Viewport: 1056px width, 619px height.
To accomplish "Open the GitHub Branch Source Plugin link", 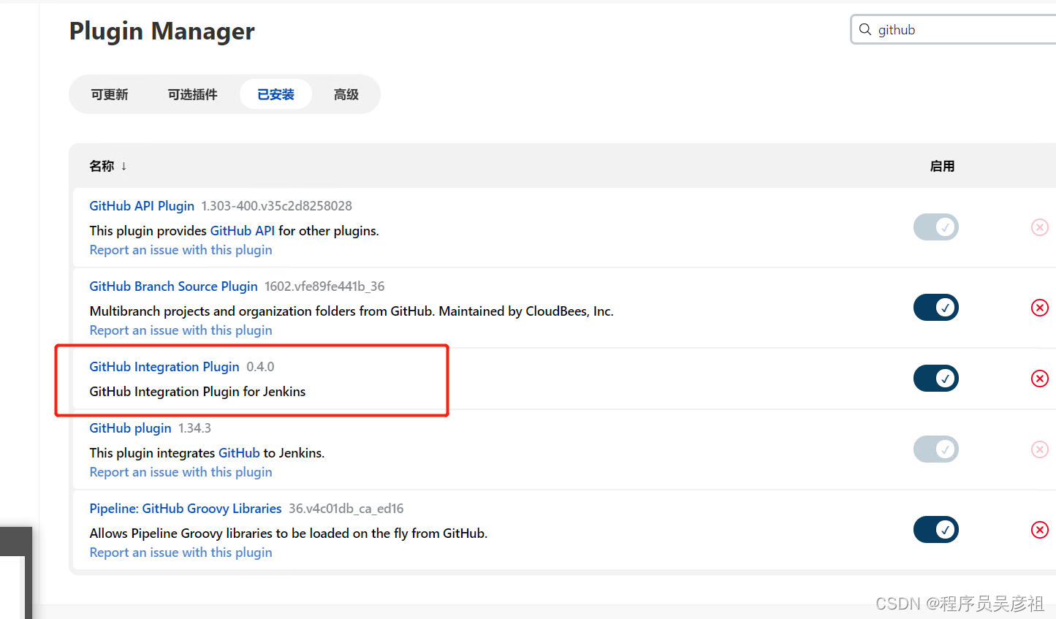I will click(x=173, y=286).
